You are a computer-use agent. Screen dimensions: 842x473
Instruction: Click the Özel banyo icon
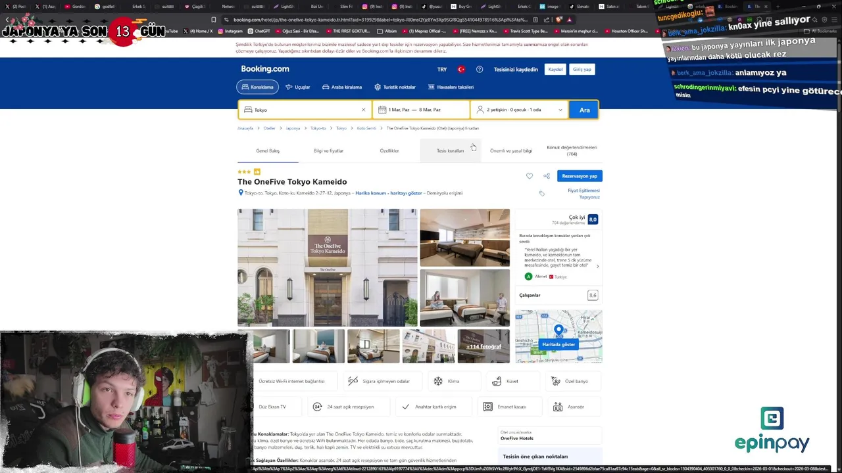556,381
